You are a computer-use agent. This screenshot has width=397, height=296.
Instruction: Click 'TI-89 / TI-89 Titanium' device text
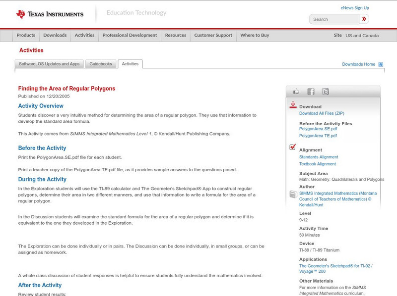click(319, 250)
